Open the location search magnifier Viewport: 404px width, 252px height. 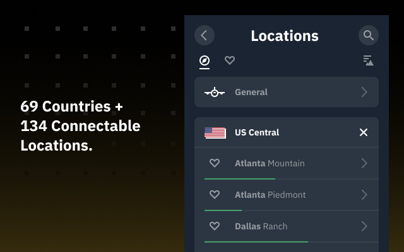tap(368, 35)
